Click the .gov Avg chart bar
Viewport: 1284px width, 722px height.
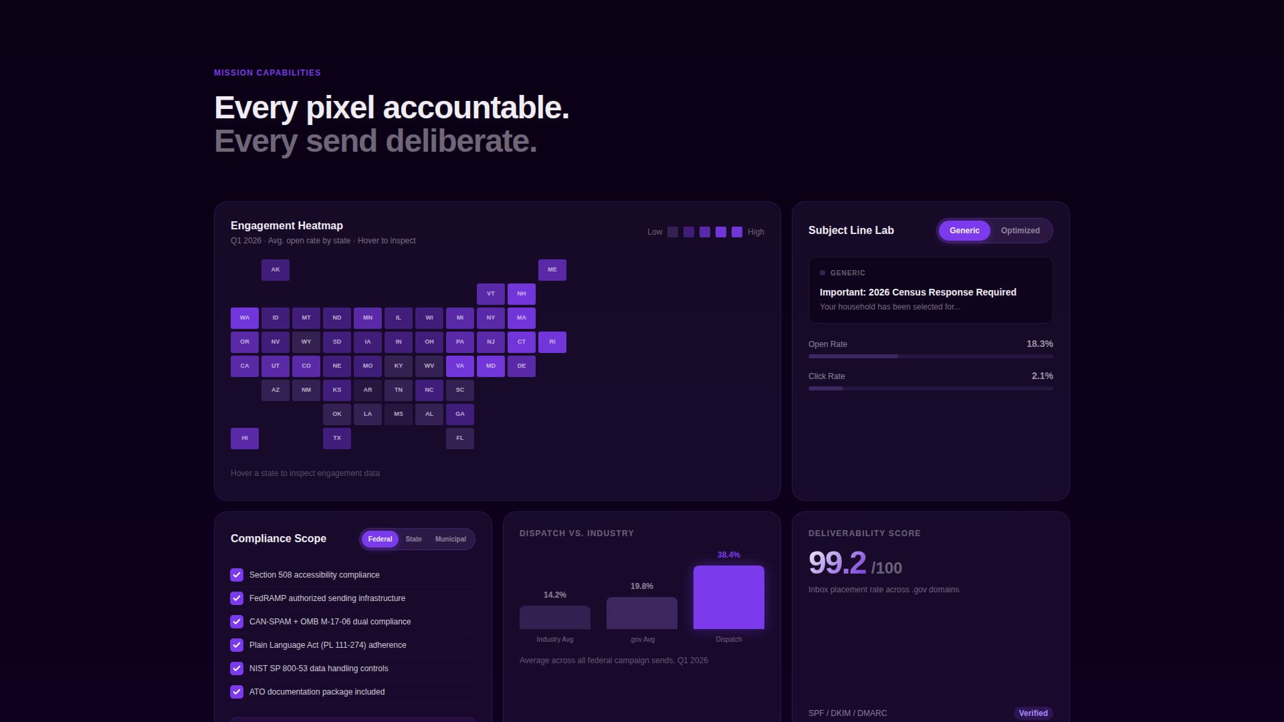pos(642,613)
